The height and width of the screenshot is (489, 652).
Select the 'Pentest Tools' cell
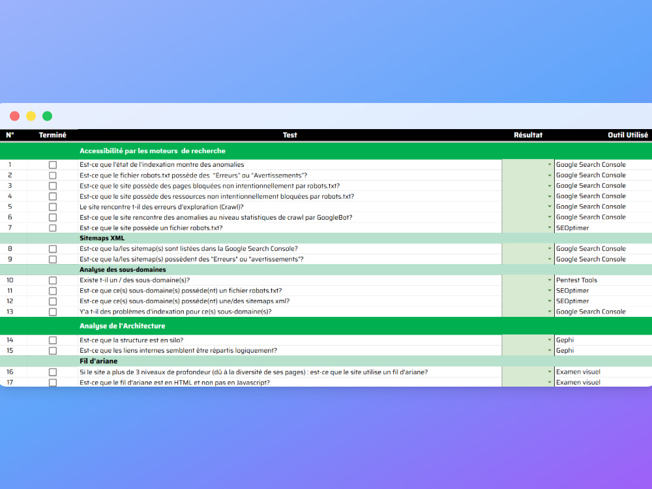click(x=603, y=280)
